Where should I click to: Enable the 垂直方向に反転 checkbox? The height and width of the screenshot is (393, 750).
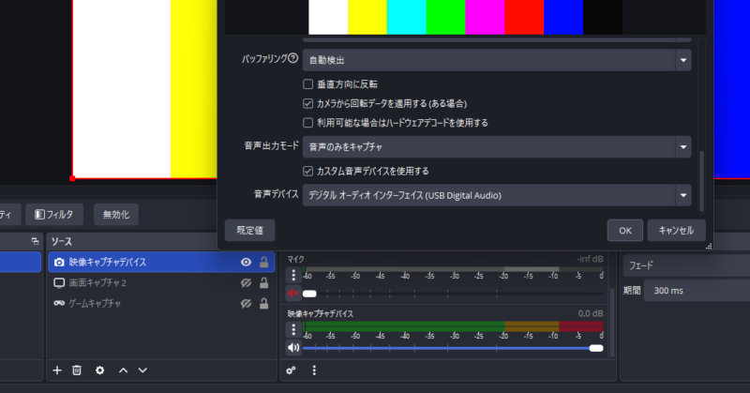point(307,84)
